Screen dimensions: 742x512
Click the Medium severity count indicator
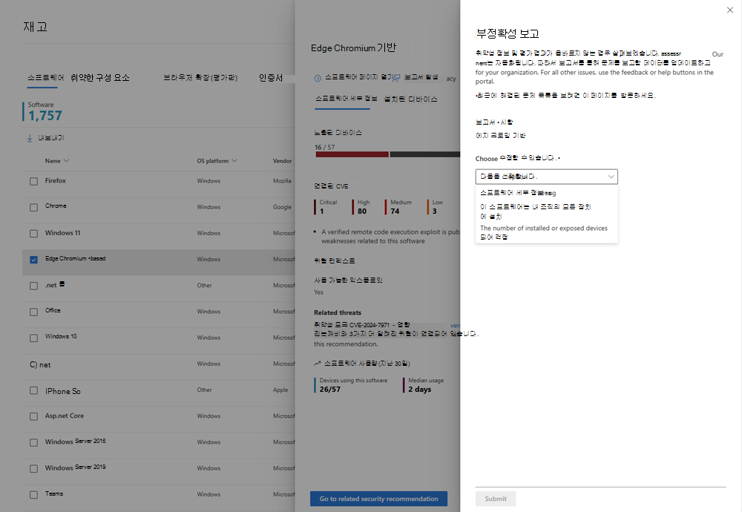pyautogui.click(x=398, y=207)
